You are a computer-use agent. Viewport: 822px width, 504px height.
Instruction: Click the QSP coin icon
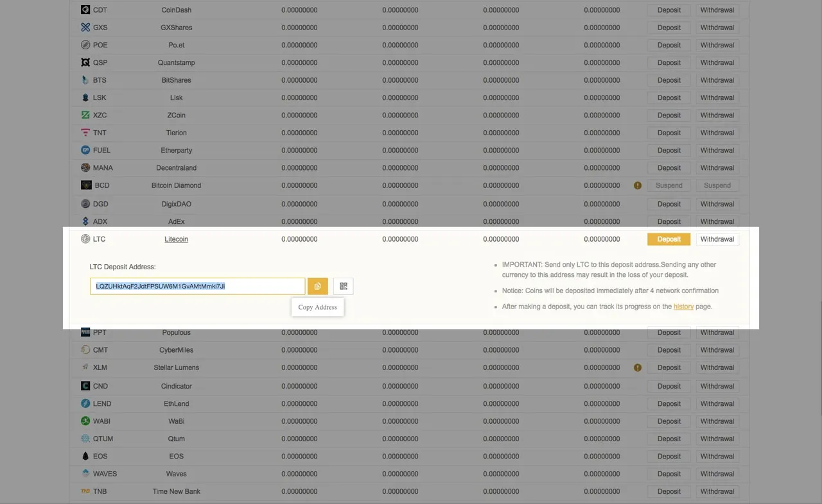coord(85,62)
